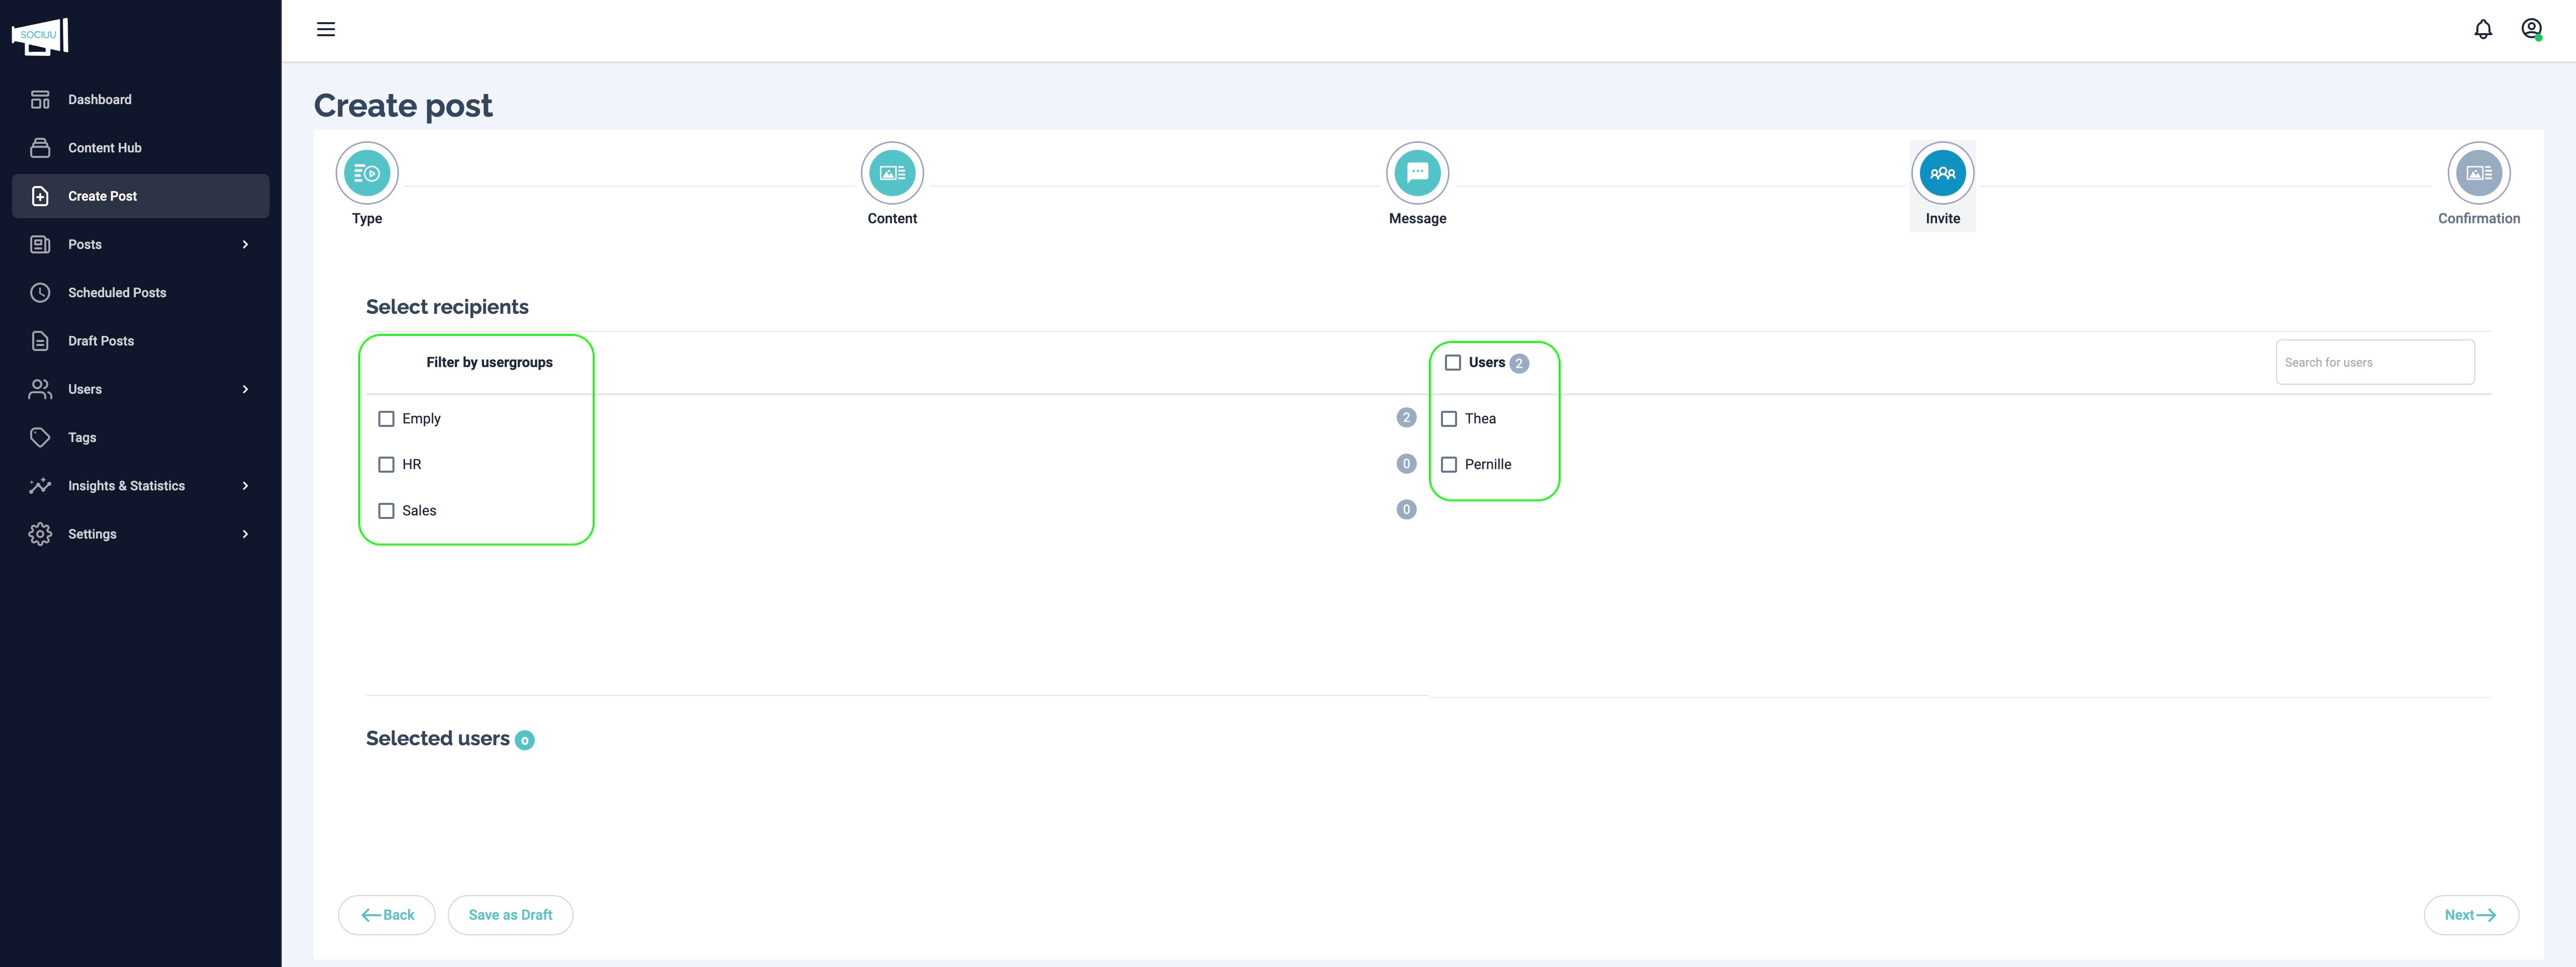Open the user profile icon
This screenshot has height=967, width=2576.
click(x=2530, y=30)
